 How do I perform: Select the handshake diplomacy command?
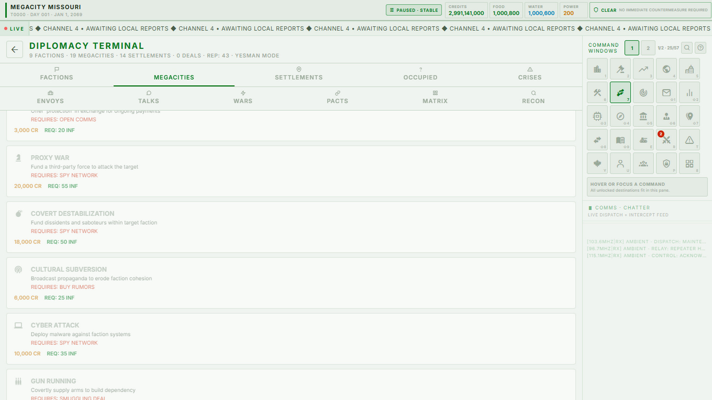tap(620, 93)
